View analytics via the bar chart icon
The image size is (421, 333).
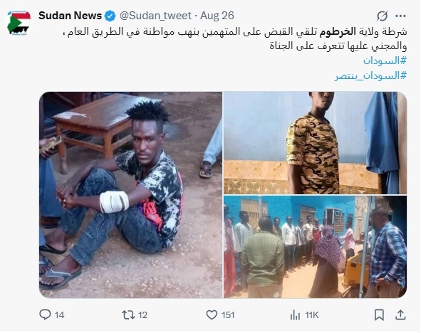pyautogui.click(x=295, y=314)
